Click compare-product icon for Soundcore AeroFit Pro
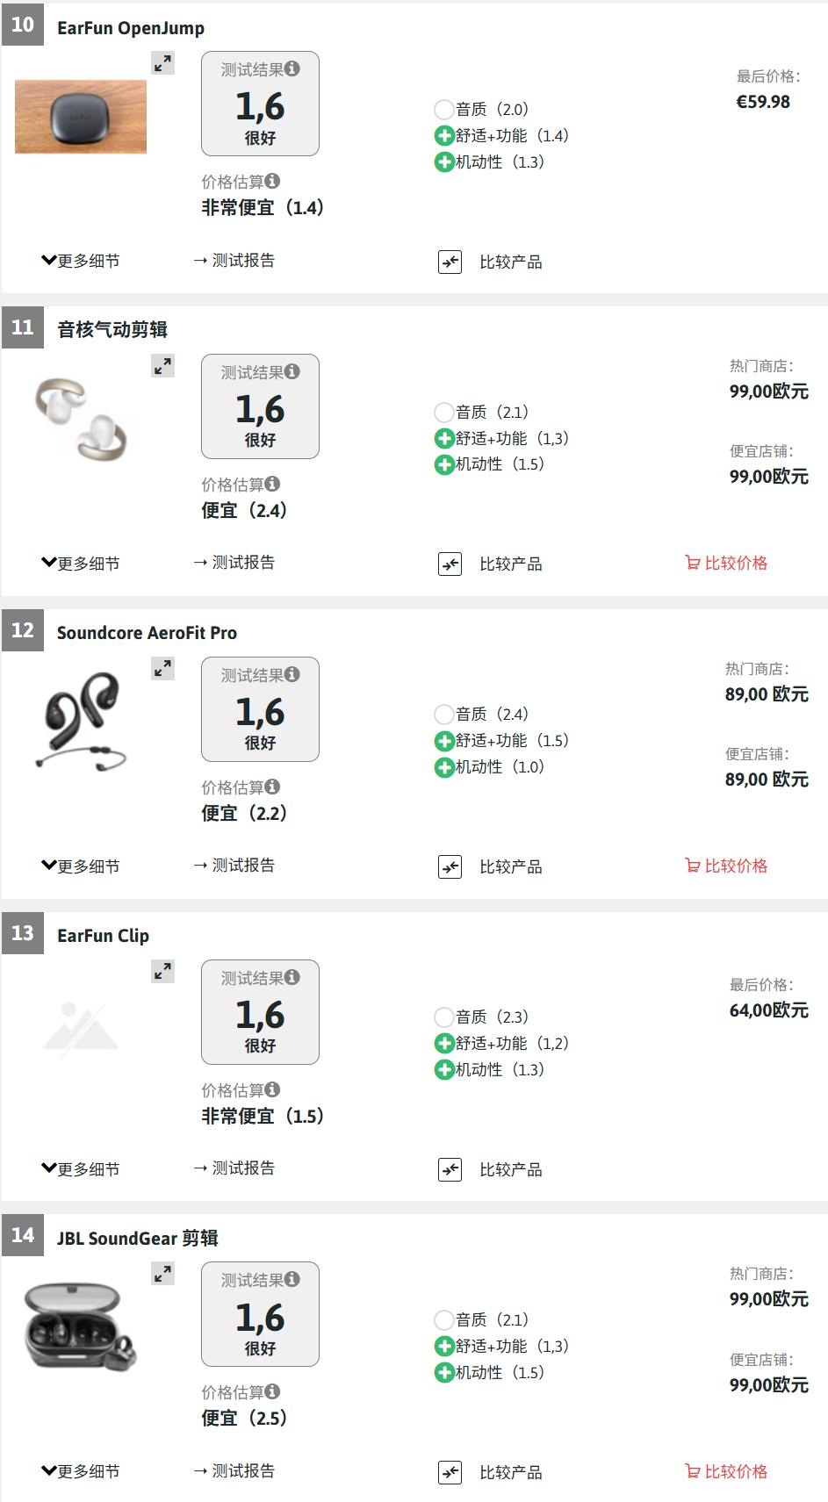 450,867
